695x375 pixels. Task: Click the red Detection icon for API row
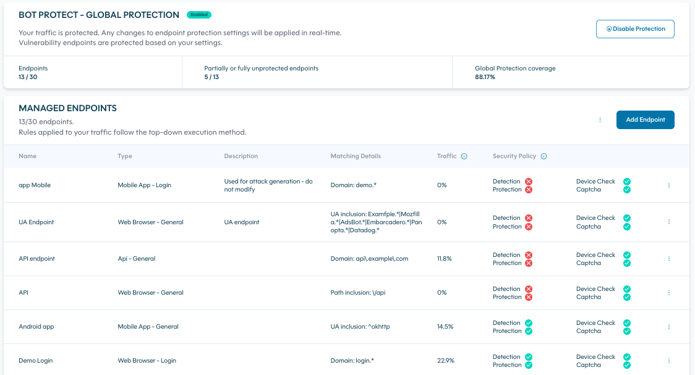coord(529,289)
